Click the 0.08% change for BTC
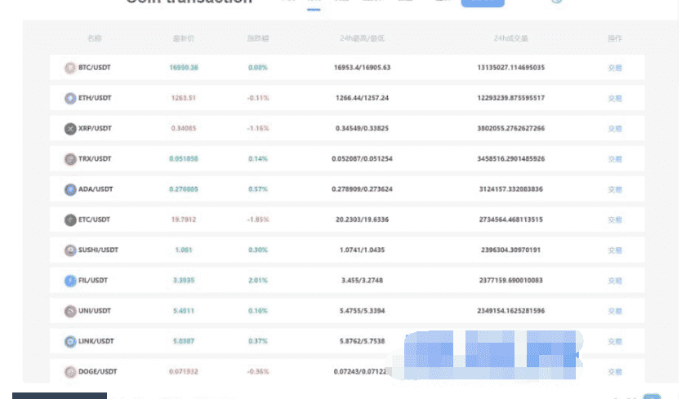 tap(258, 67)
